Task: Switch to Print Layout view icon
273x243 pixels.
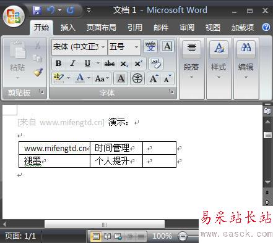Action: tap(96, 236)
